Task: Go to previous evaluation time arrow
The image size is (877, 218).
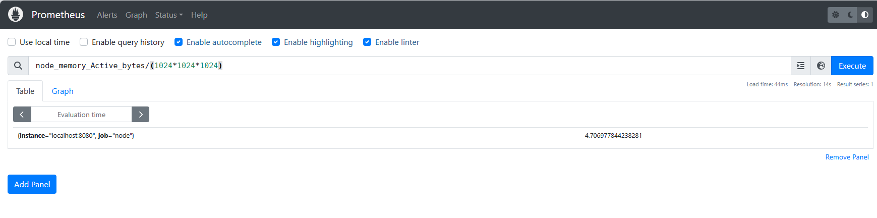Action: (x=22, y=115)
